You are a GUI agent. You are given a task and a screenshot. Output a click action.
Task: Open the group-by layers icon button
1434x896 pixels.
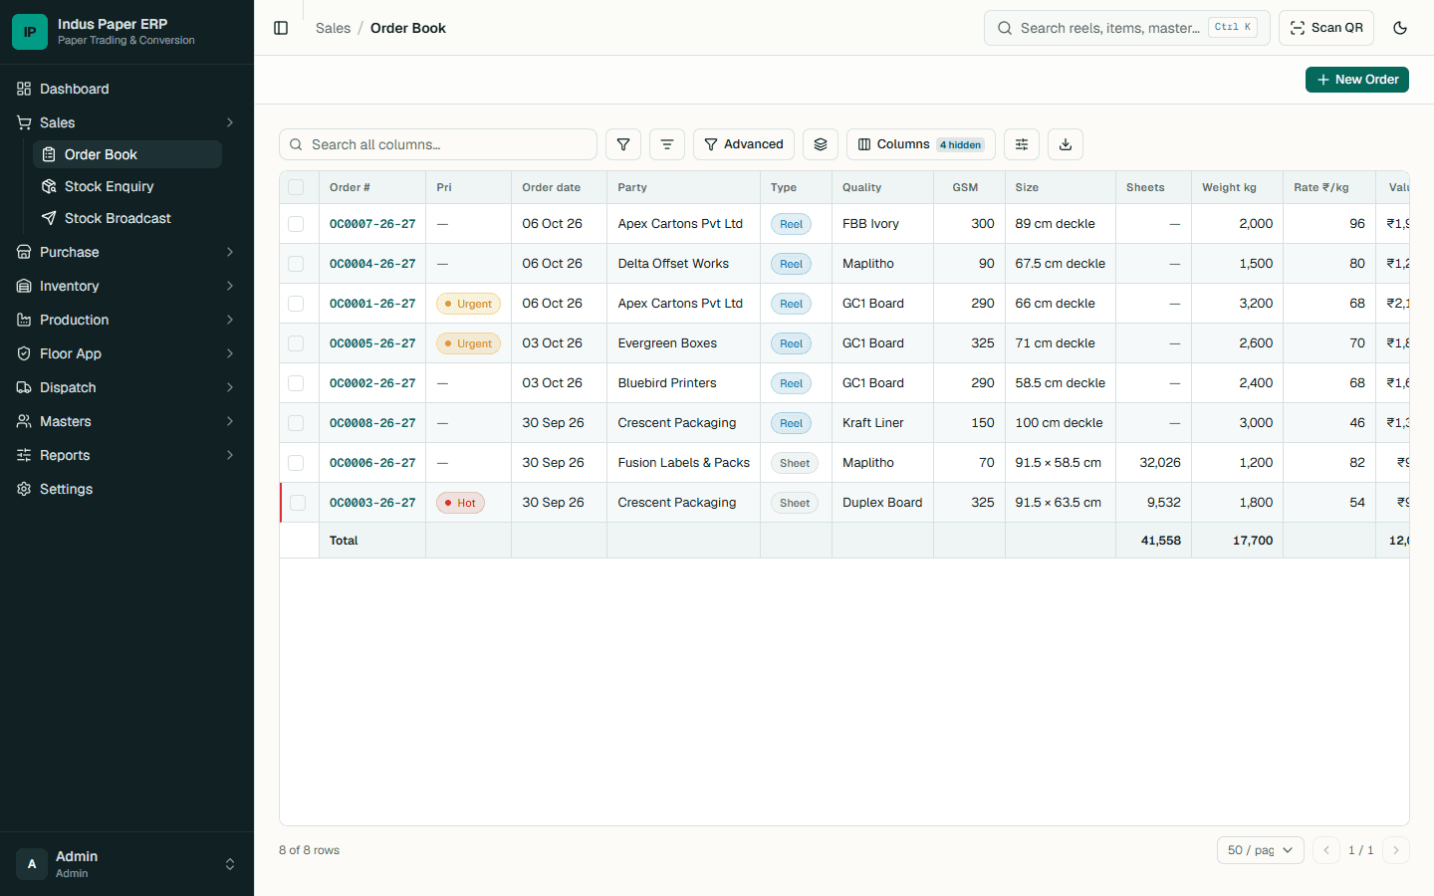click(x=821, y=144)
